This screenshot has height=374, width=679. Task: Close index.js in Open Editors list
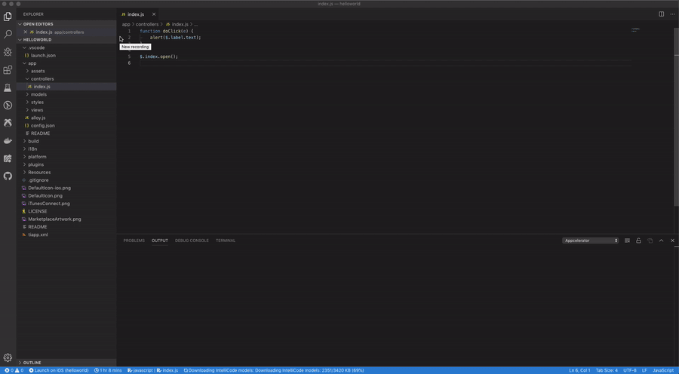click(x=25, y=32)
